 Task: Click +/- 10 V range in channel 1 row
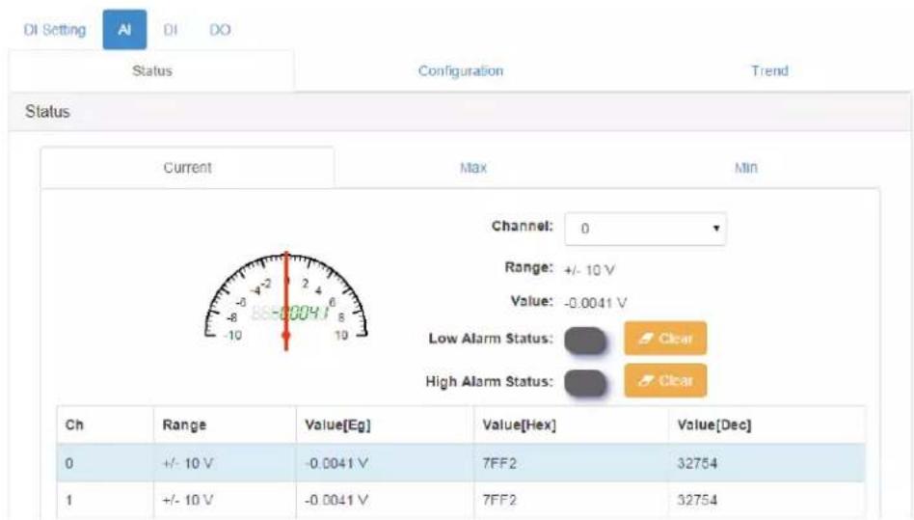(x=188, y=500)
